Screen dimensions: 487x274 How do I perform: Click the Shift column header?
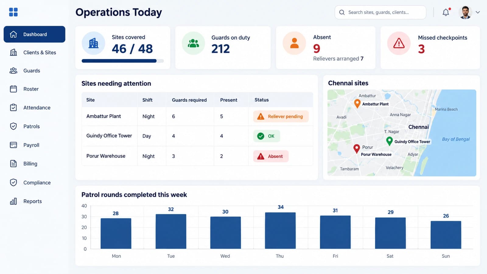point(147,100)
